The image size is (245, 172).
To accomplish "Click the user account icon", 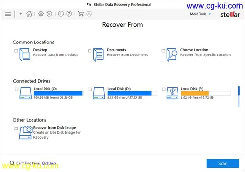I will coord(89,14).
